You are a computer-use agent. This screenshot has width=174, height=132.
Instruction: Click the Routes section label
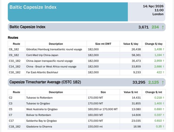tap(13, 38)
